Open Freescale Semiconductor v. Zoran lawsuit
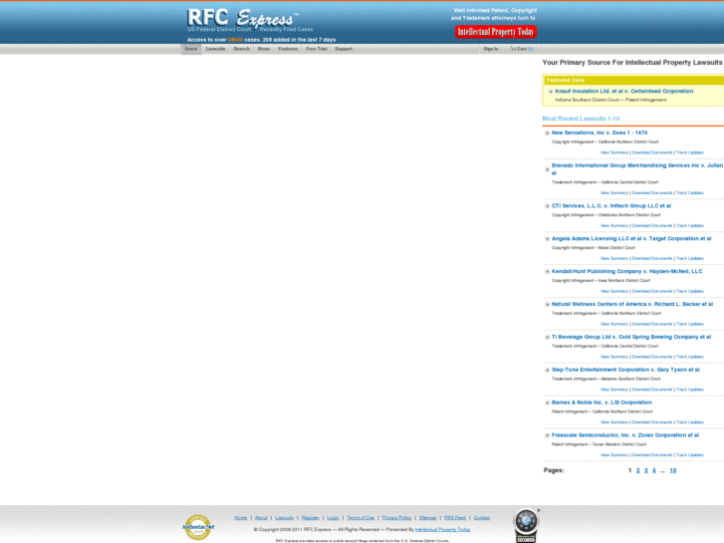 (x=625, y=435)
